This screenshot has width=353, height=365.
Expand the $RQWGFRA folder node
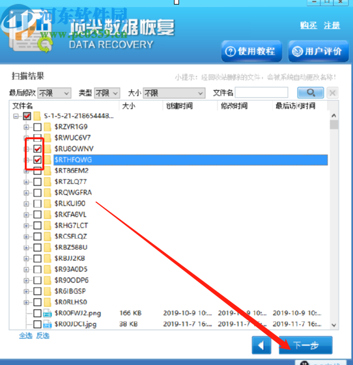pos(26,193)
